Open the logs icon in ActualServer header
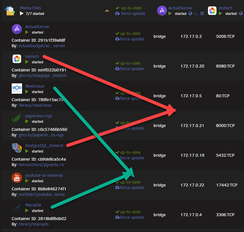 [202, 14]
